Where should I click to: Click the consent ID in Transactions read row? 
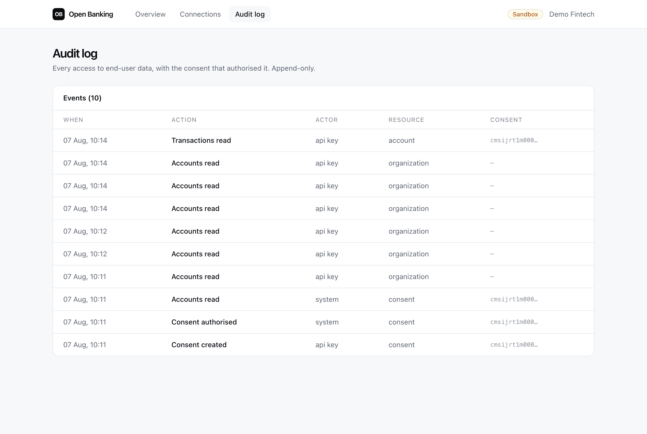tap(514, 140)
